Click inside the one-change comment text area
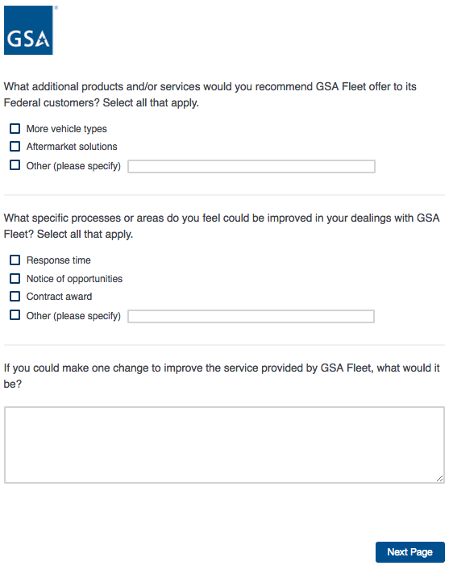This screenshot has width=453, height=578. pos(224,445)
